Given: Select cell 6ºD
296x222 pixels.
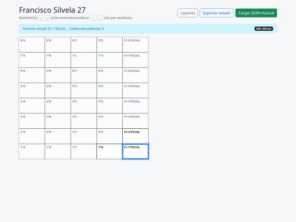Looking at the screenshot, I should [x=110, y=75].
